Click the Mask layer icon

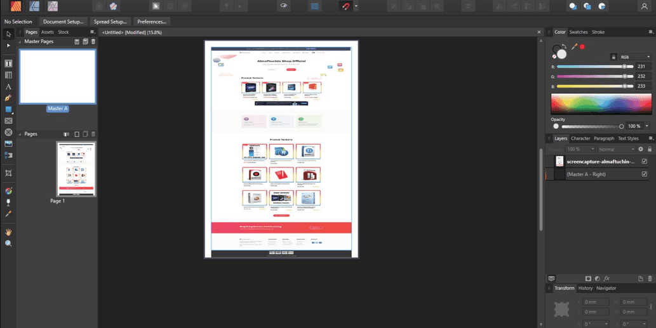point(588,279)
